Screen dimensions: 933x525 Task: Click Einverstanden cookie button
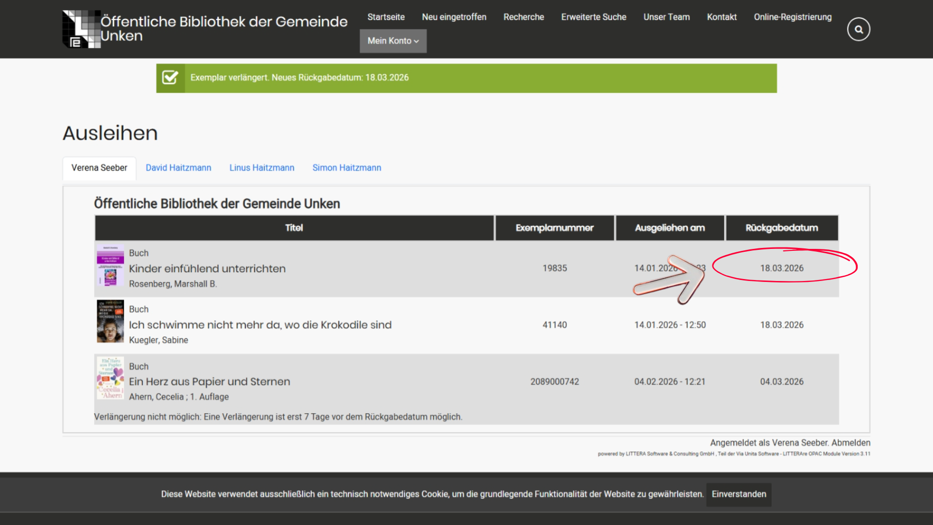click(739, 494)
